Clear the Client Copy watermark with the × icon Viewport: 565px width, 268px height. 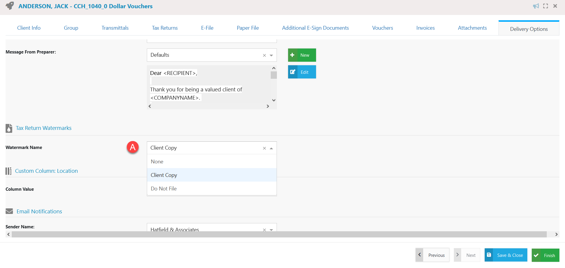[x=265, y=148]
